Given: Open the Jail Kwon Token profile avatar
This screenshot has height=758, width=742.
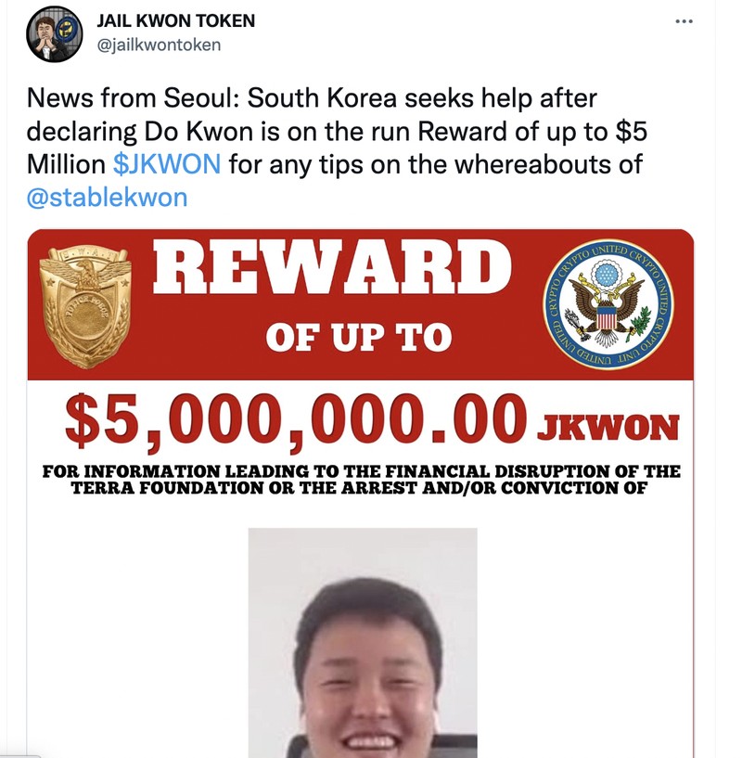Looking at the screenshot, I should (x=54, y=33).
